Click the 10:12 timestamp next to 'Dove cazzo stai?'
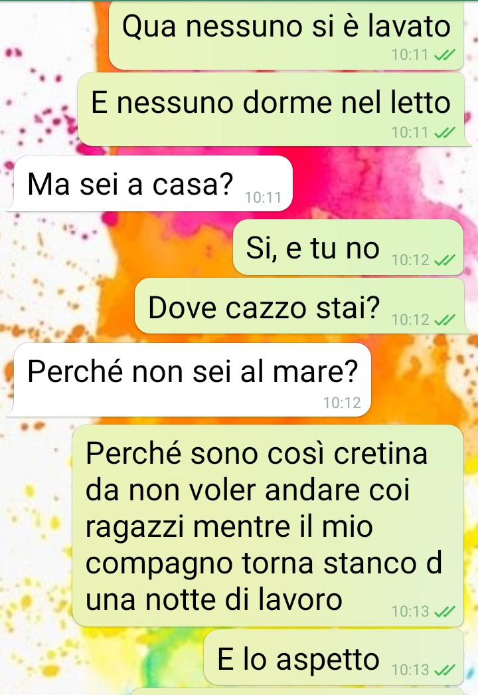 click(x=410, y=320)
